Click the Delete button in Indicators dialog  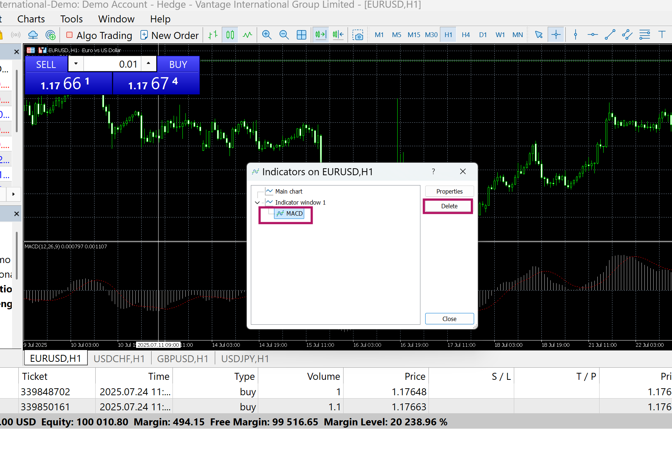pyautogui.click(x=449, y=206)
